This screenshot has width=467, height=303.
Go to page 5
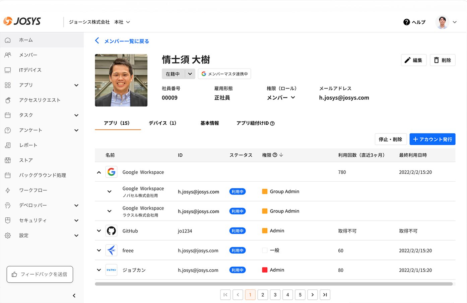click(x=300, y=295)
